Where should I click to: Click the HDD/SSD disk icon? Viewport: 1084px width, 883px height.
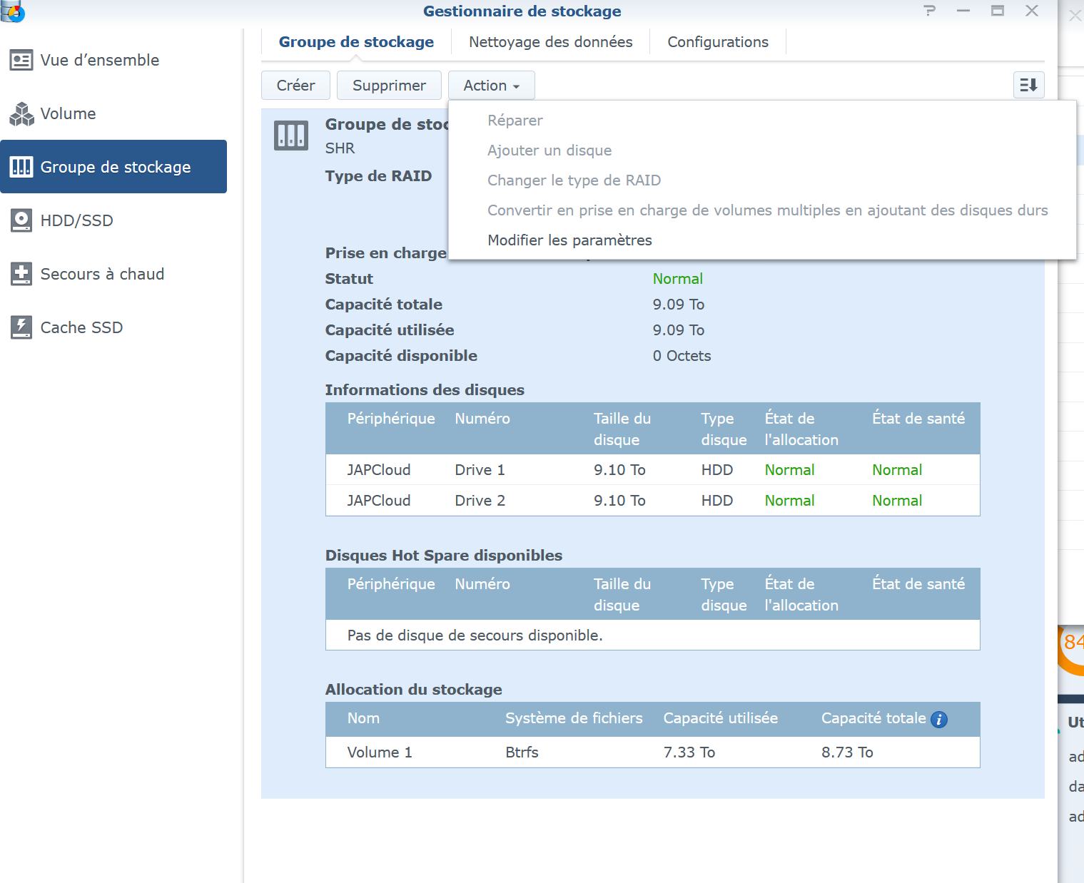point(21,221)
